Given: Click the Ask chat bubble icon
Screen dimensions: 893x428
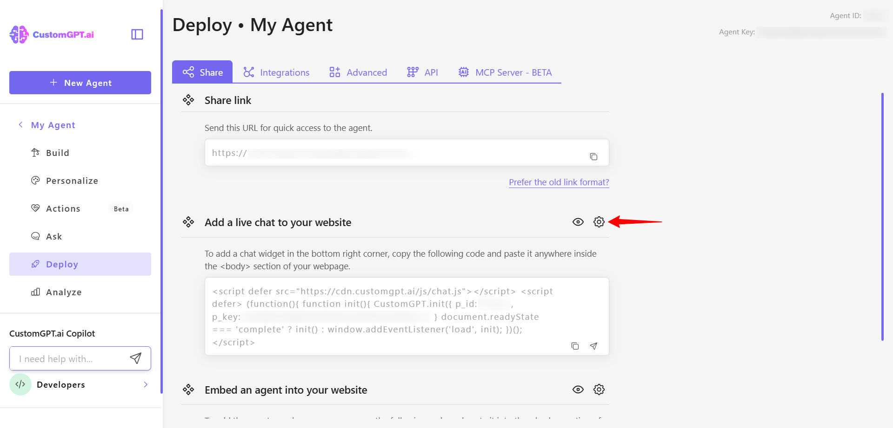Looking at the screenshot, I should tap(35, 236).
